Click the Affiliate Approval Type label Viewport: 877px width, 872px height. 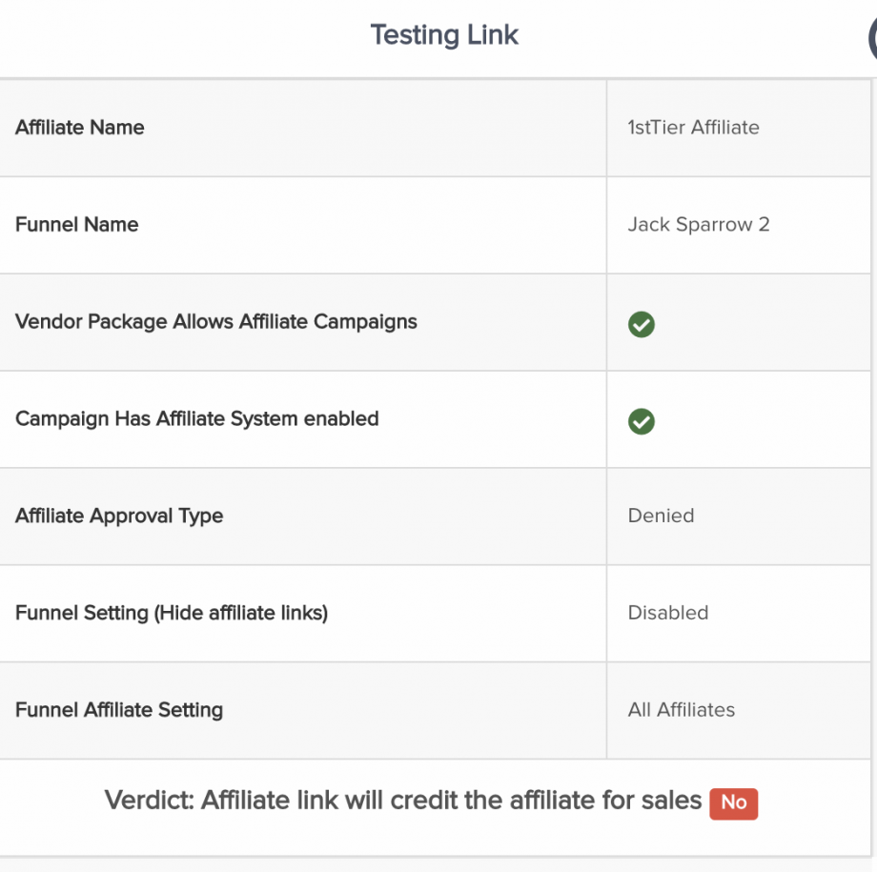click(x=119, y=517)
